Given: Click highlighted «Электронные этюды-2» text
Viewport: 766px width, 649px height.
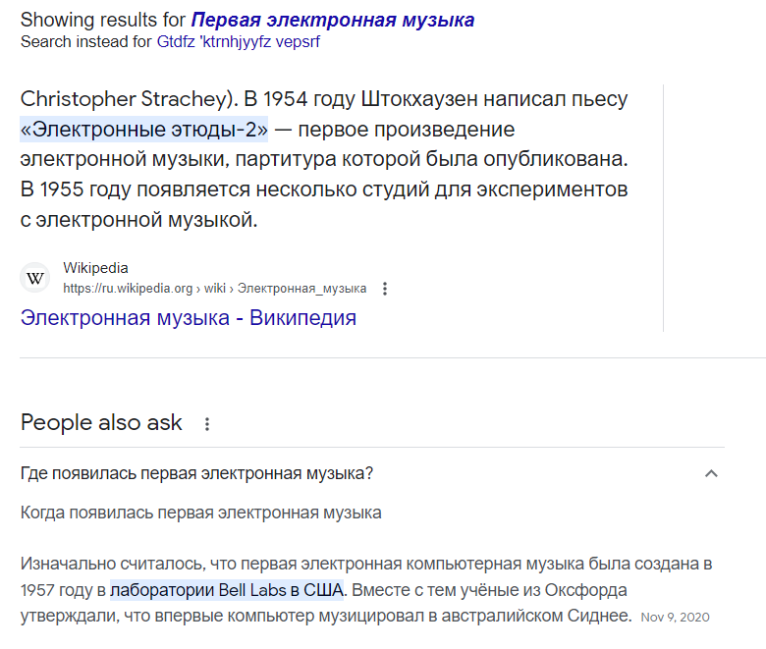Looking at the screenshot, I should click(x=144, y=130).
